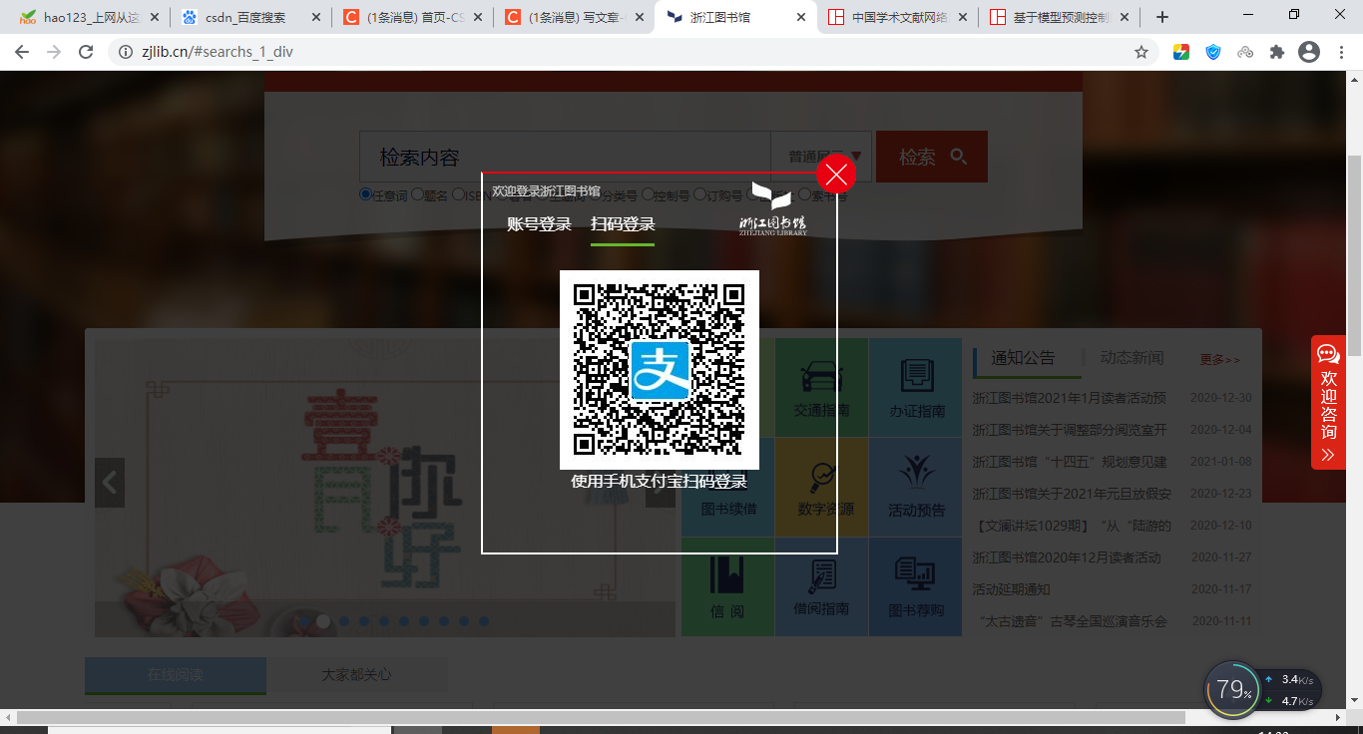This screenshot has width=1363, height=734.
Task: Select the 控制号 radio button
Action: (x=648, y=195)
